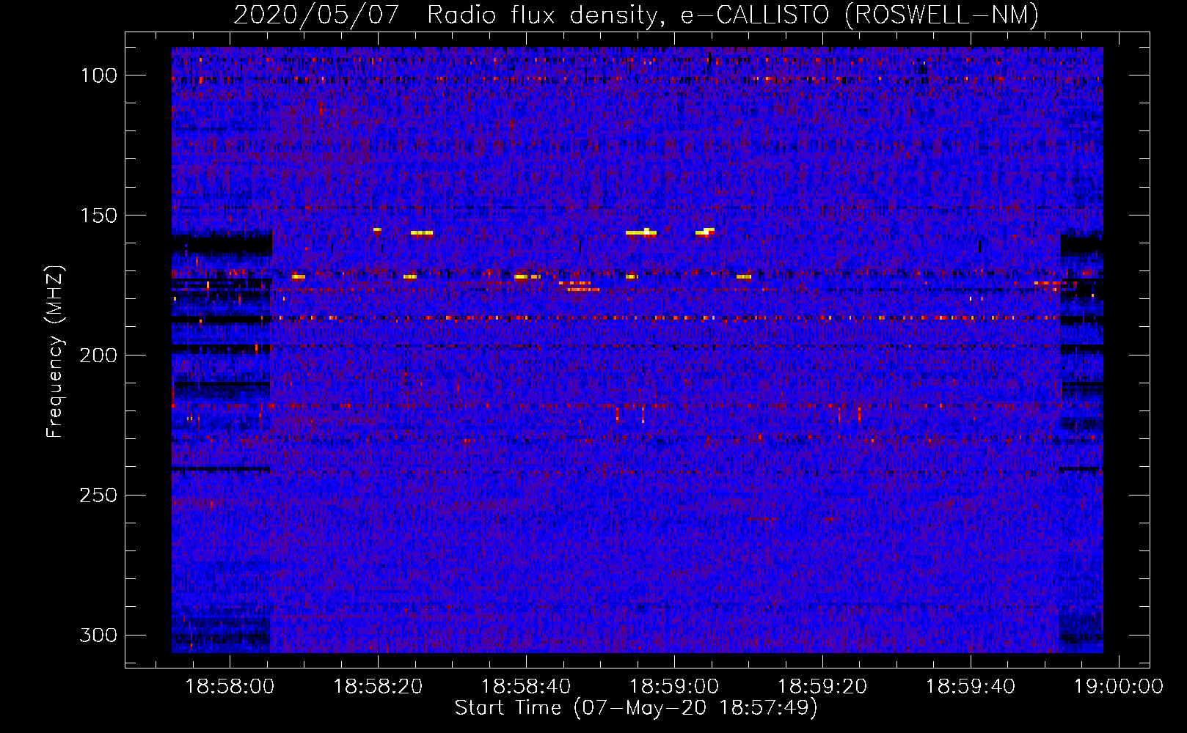Click the 18:59:20 time tick label
The height and width of the screenshot is (733, 1187).
tap(822, 687)
